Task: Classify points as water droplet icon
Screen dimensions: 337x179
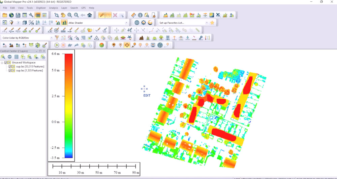Action: [x=188, y=38]
